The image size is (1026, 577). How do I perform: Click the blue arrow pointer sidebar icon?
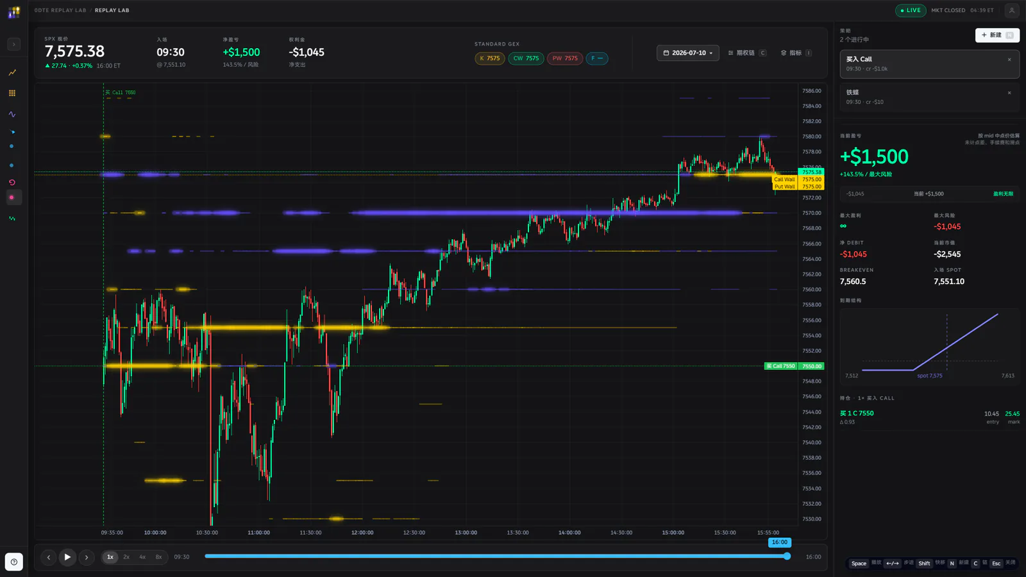tap(12, 131)
